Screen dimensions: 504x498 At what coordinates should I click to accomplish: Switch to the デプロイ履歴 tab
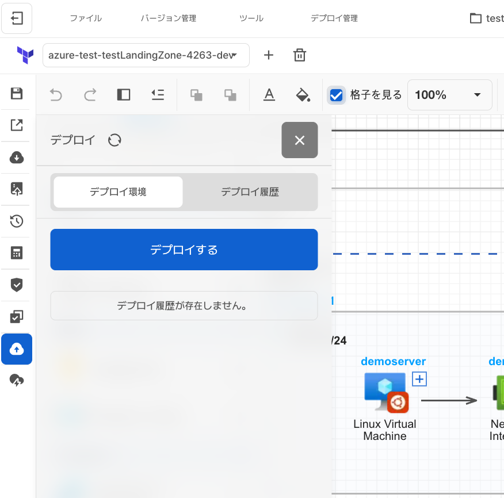[x=250, y=192]
